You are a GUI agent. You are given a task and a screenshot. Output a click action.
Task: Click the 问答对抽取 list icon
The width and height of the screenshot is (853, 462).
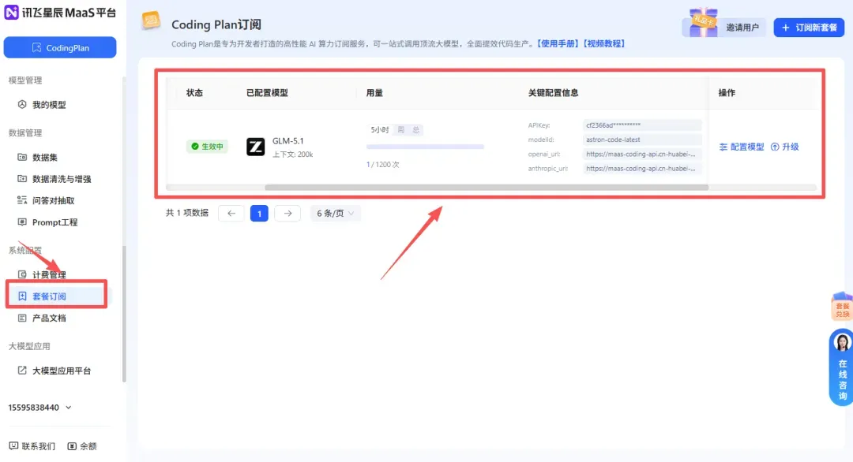point(22,200)
